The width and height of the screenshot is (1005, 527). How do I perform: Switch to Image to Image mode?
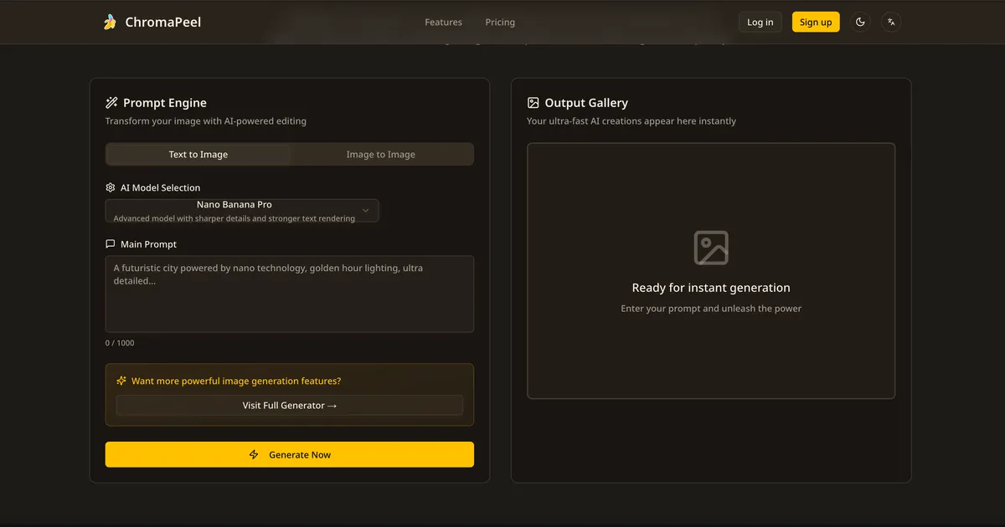coord(381,154)
